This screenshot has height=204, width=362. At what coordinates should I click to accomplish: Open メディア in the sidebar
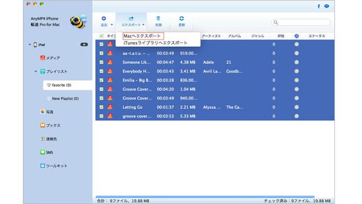pos(50,58)
